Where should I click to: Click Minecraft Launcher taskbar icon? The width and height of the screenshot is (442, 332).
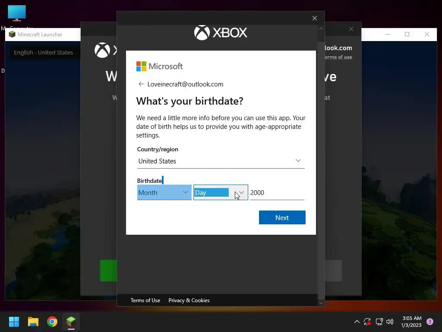click(71, 322)
